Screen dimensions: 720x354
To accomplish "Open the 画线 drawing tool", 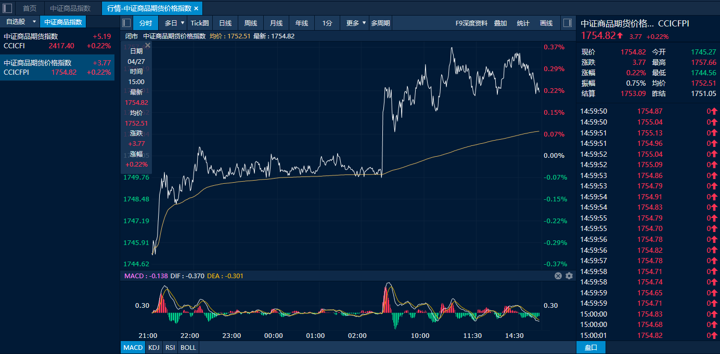I will coord(546,23).
